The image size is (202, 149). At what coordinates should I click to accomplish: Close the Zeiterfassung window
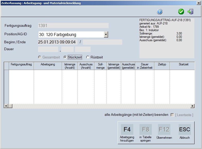198,3
